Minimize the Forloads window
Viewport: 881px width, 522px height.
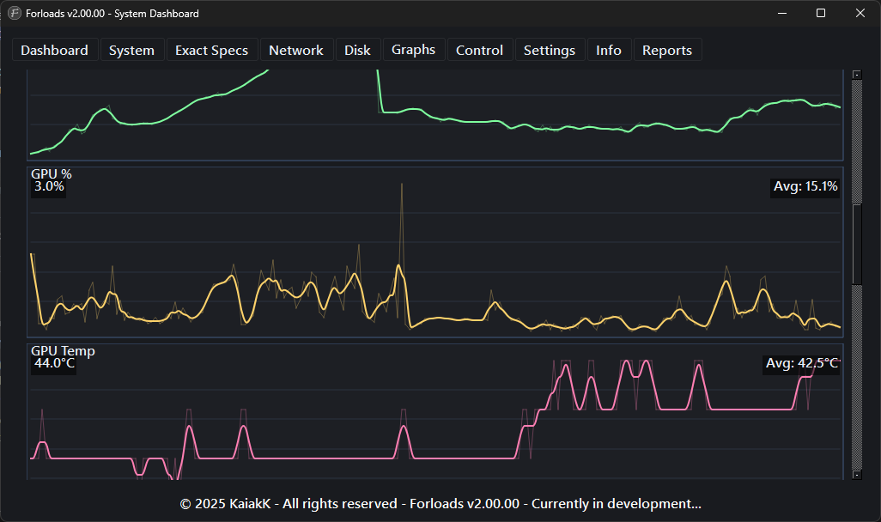[x=782, y=14]
